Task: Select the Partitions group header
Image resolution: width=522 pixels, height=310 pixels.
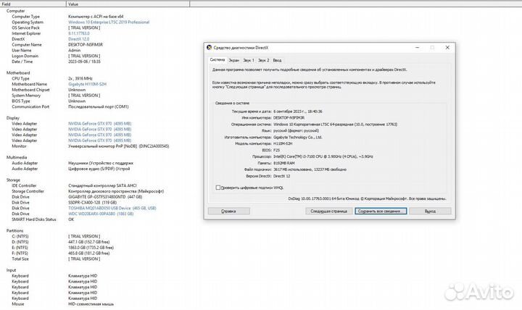Action: (x=15, y=231)
